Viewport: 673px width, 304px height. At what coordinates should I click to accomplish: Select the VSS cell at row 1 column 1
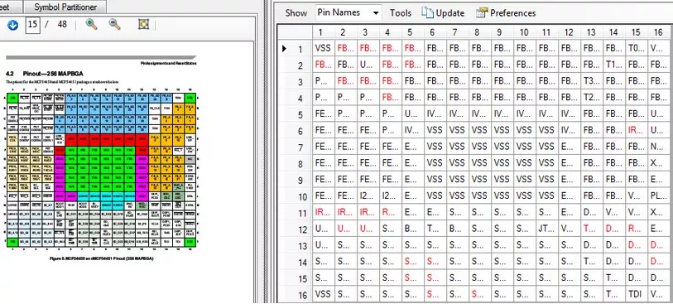coord(323,49)
